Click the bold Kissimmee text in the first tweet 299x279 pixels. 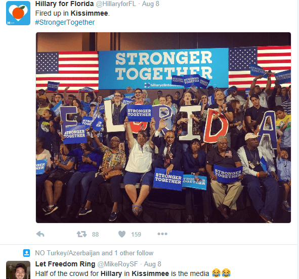(x=89, y=13)
